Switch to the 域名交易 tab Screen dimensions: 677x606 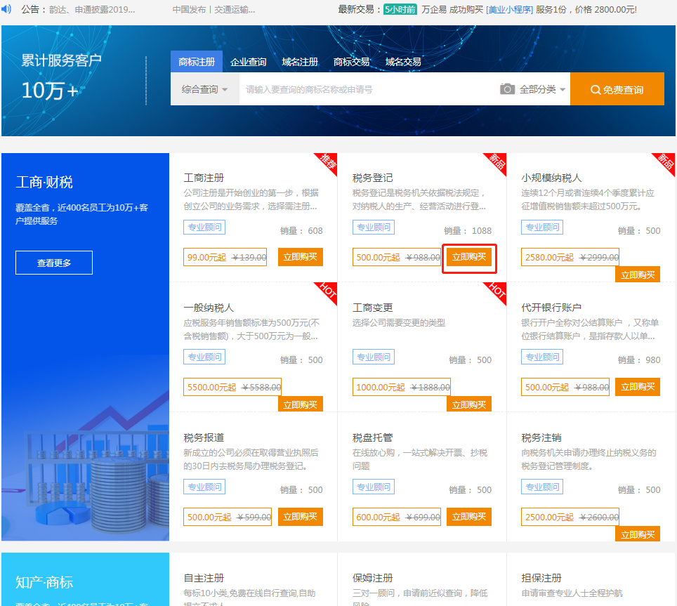click(x=403, y=62)
